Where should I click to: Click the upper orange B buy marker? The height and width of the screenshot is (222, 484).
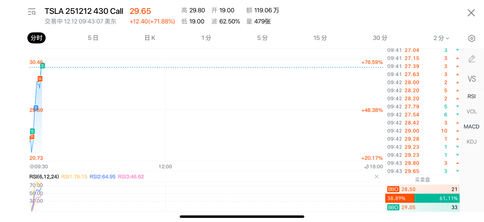click(40, 79)
